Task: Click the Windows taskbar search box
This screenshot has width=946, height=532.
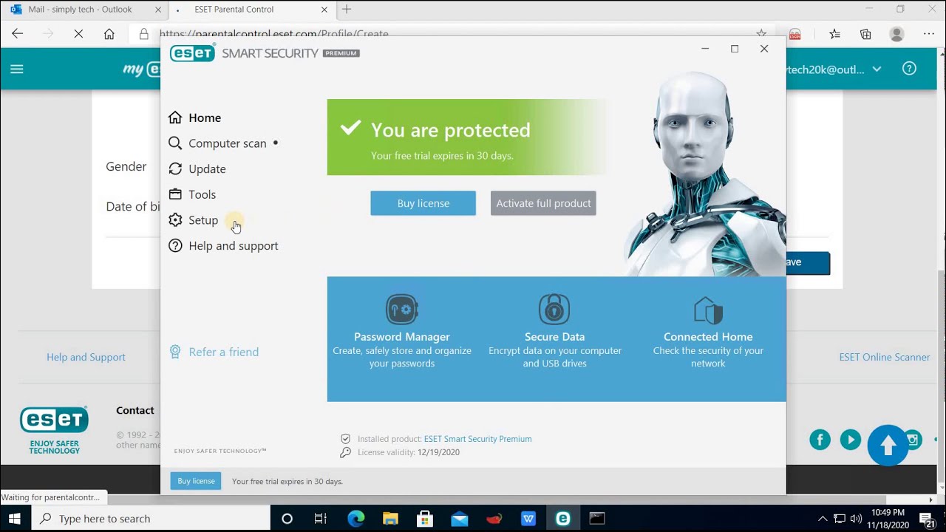Action: point(152,519)
